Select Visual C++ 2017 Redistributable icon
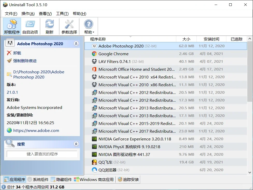This screenshot has width=253, height=190. pos(94,131)
